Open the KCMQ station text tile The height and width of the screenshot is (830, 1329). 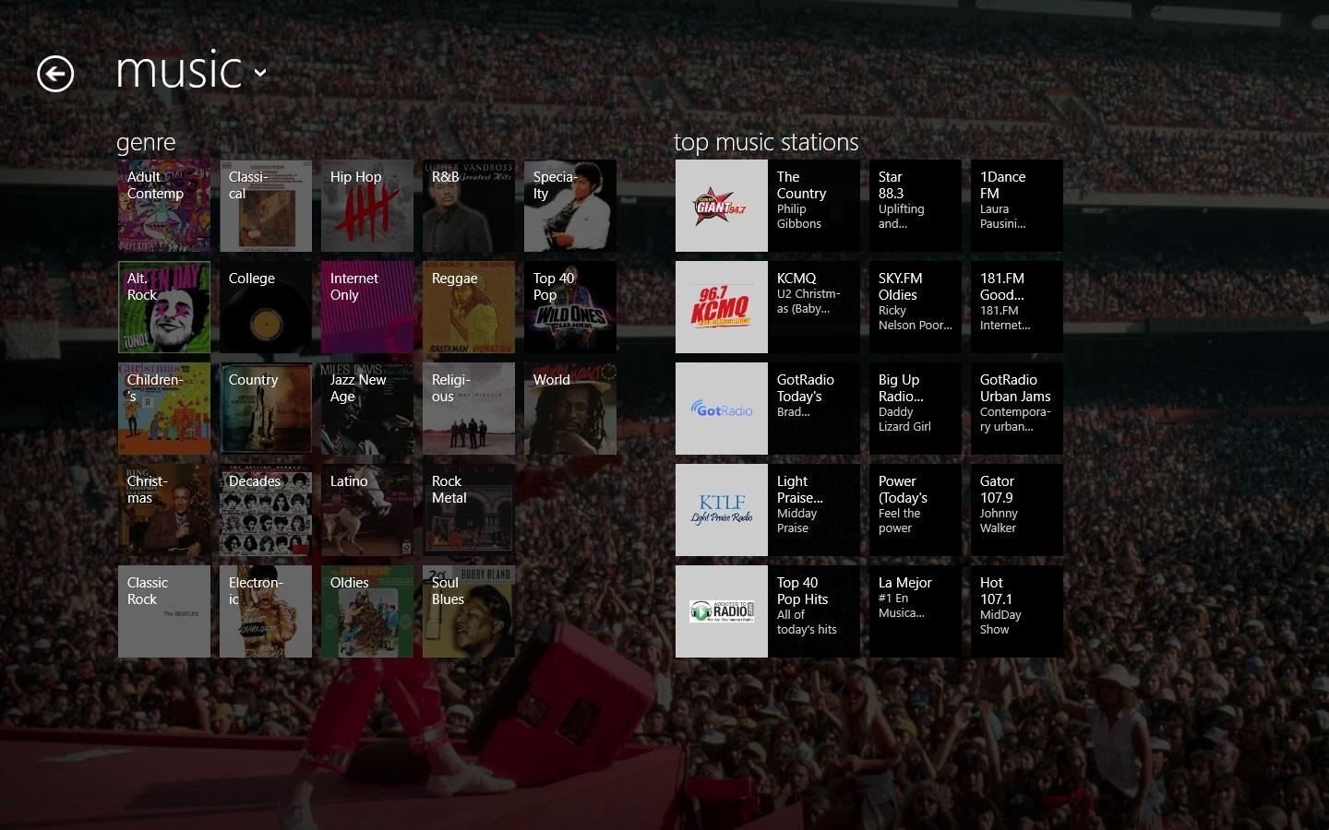tap(814, 307)
